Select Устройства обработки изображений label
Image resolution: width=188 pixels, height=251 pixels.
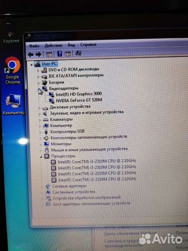(x=87, y=198)
